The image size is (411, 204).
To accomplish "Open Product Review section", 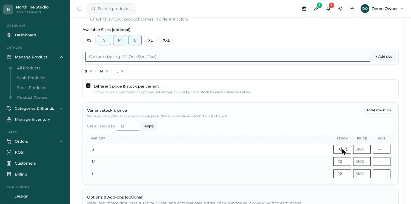I will tap(32, 97).
